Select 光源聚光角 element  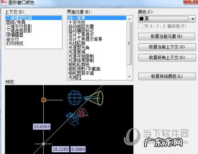(97, 48)
